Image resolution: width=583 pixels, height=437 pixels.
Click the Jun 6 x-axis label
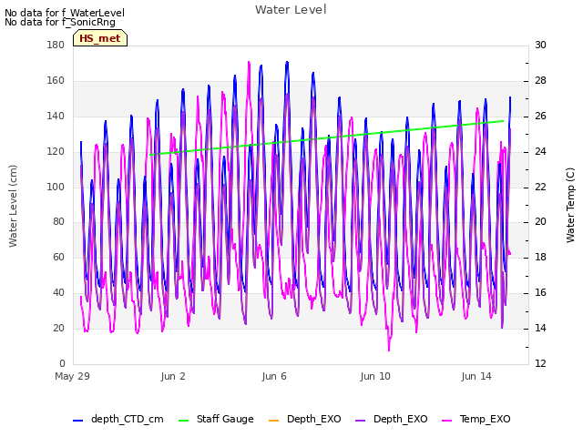(x=274, y=376)
